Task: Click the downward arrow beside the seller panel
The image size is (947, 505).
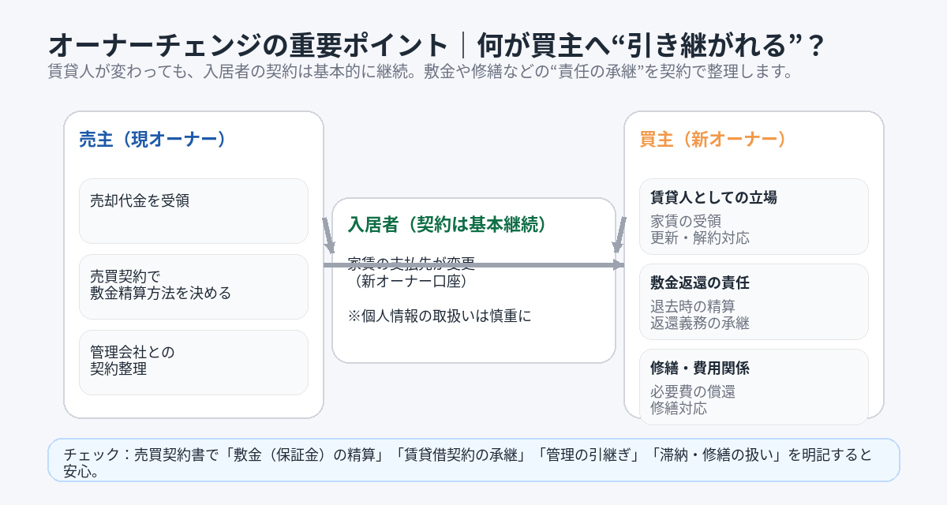Action: [x=328, y=235]
